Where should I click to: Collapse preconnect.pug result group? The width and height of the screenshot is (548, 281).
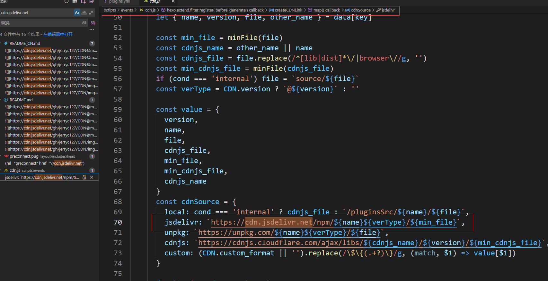[1, 156]
